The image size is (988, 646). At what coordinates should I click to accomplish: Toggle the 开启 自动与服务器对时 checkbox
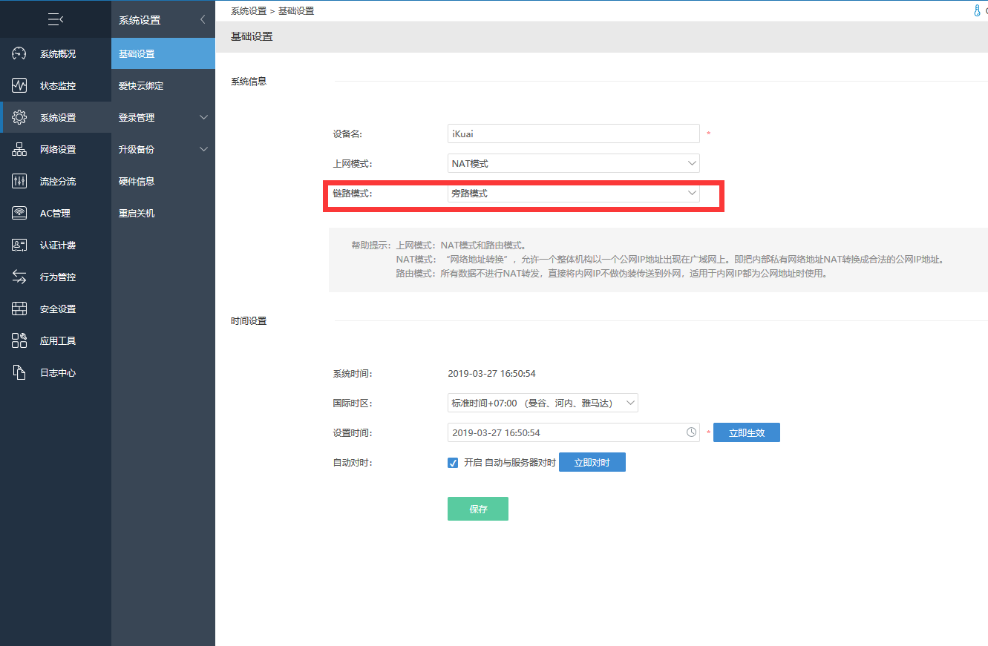[x=453, y=463]
